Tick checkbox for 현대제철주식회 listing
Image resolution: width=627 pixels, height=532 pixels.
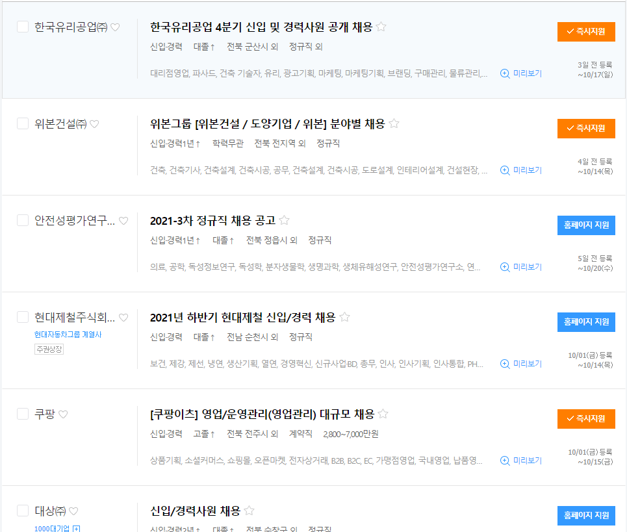[23, 317]
